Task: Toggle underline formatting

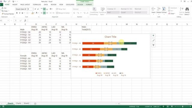Action: (x=22, y=13)
